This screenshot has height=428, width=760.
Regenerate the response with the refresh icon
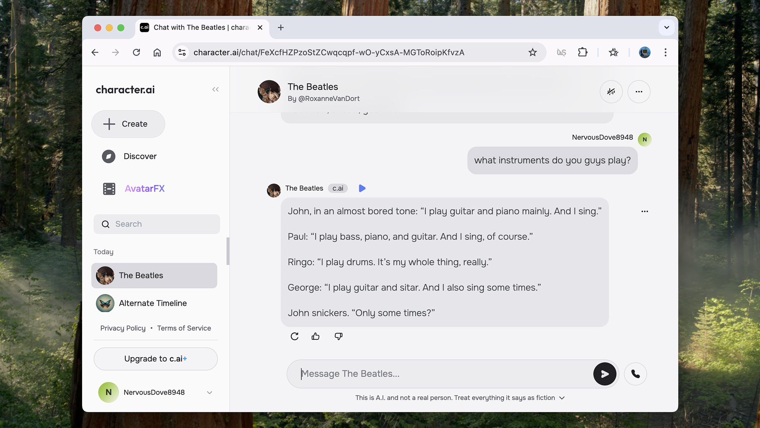294,336
